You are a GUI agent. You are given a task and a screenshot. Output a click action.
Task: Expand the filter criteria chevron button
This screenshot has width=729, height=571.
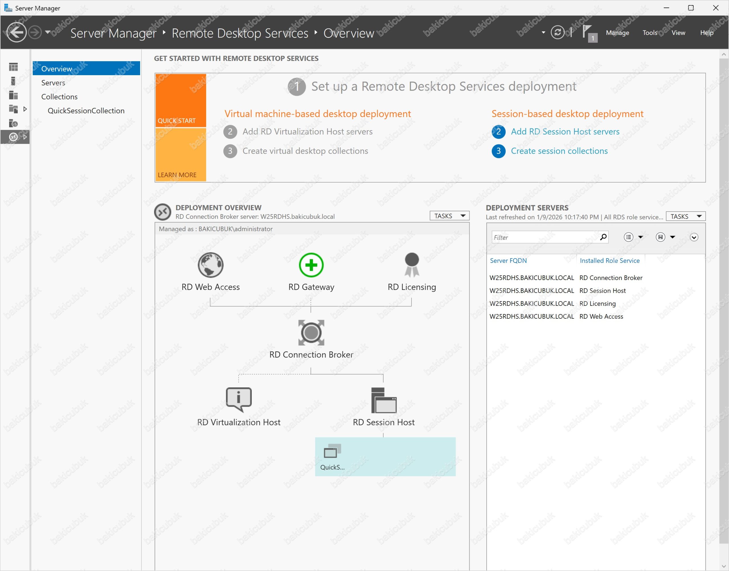tap(694, 237)
